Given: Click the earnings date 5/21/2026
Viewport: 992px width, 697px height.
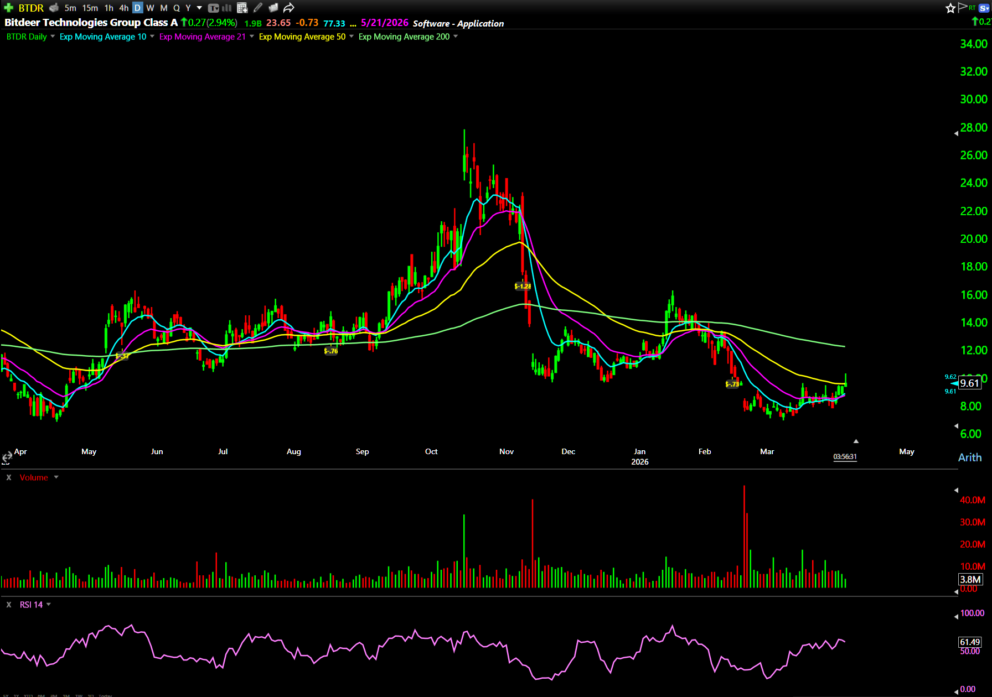Looking at the screenshot, I should pos(384,23).
